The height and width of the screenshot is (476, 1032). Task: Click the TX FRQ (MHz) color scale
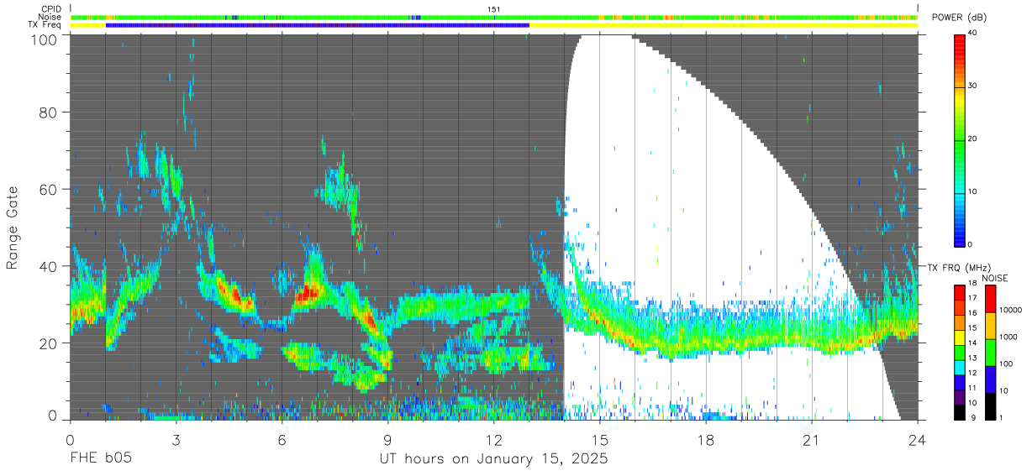pyautogui.click(x=961, y=352)
